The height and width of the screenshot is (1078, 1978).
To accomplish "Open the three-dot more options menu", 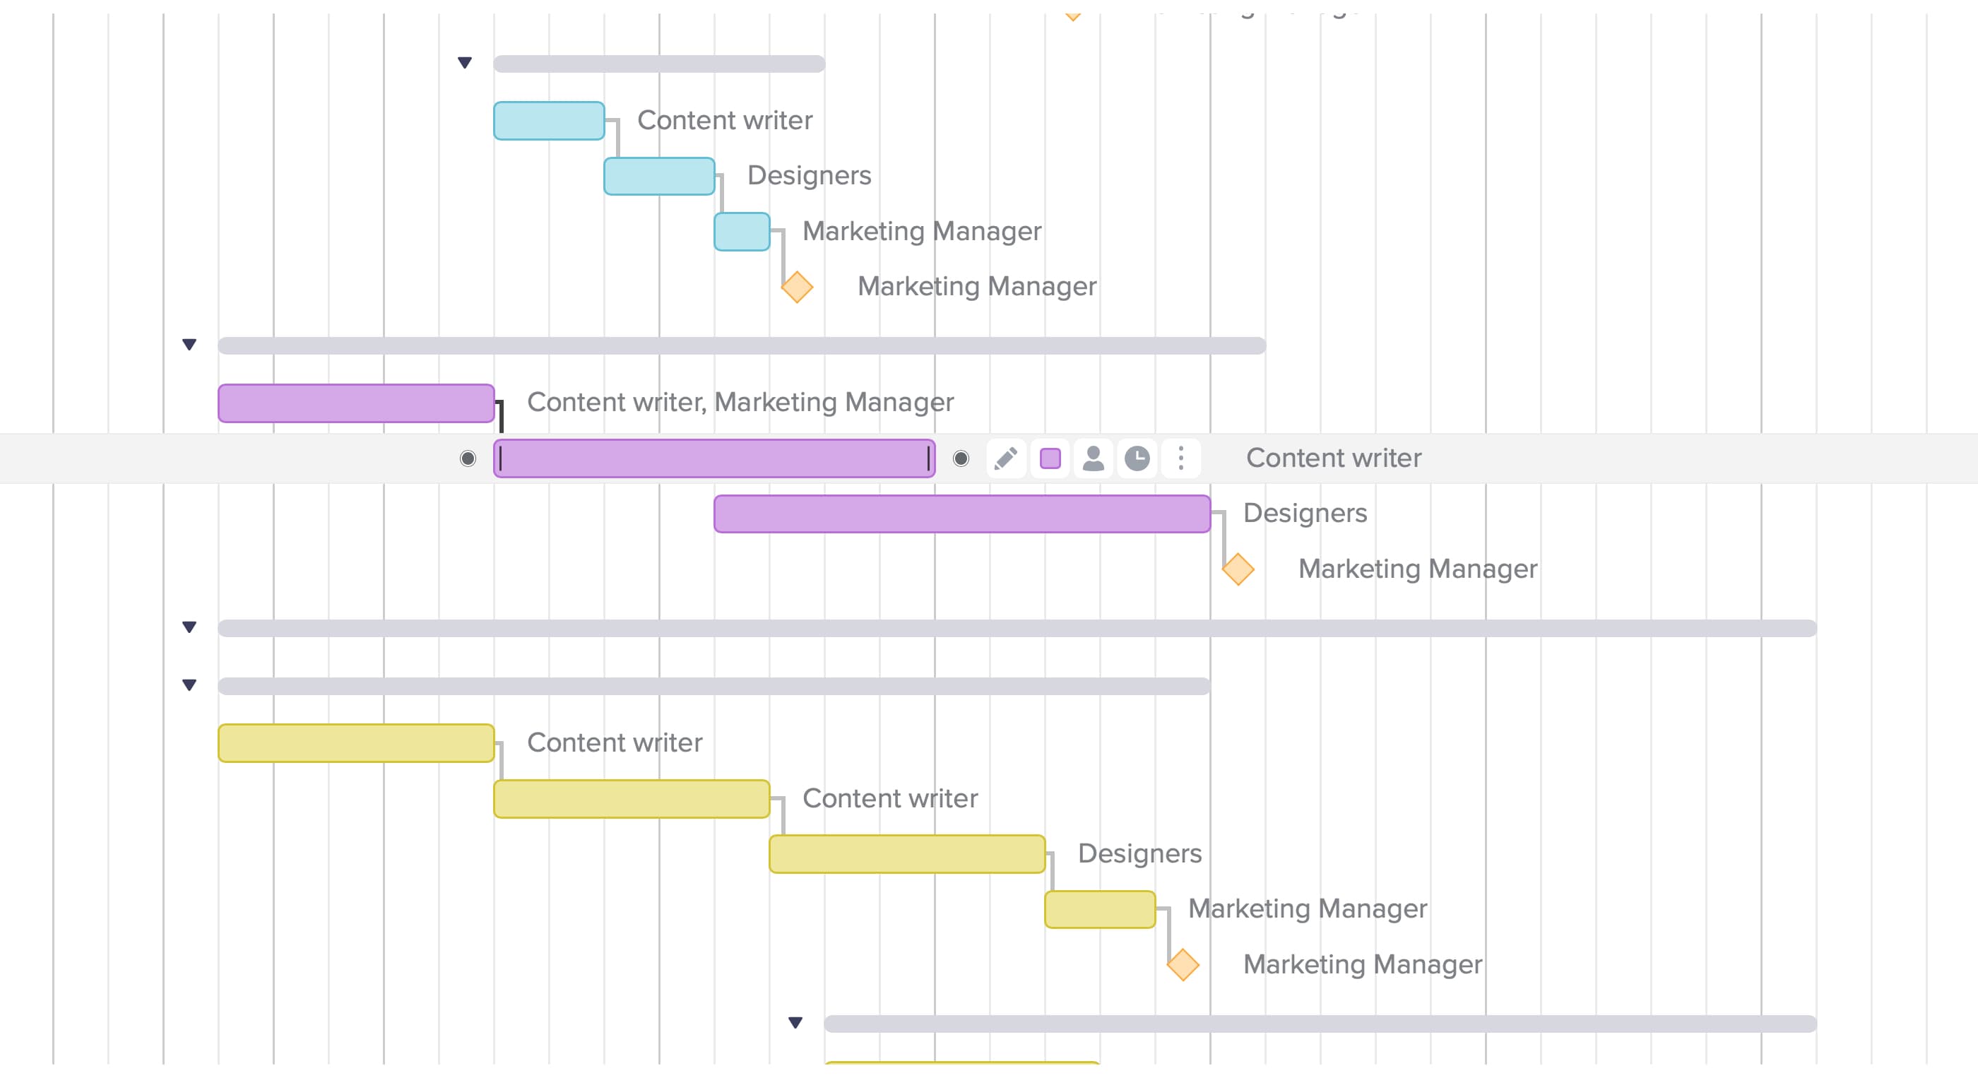I will point(1180,458).
